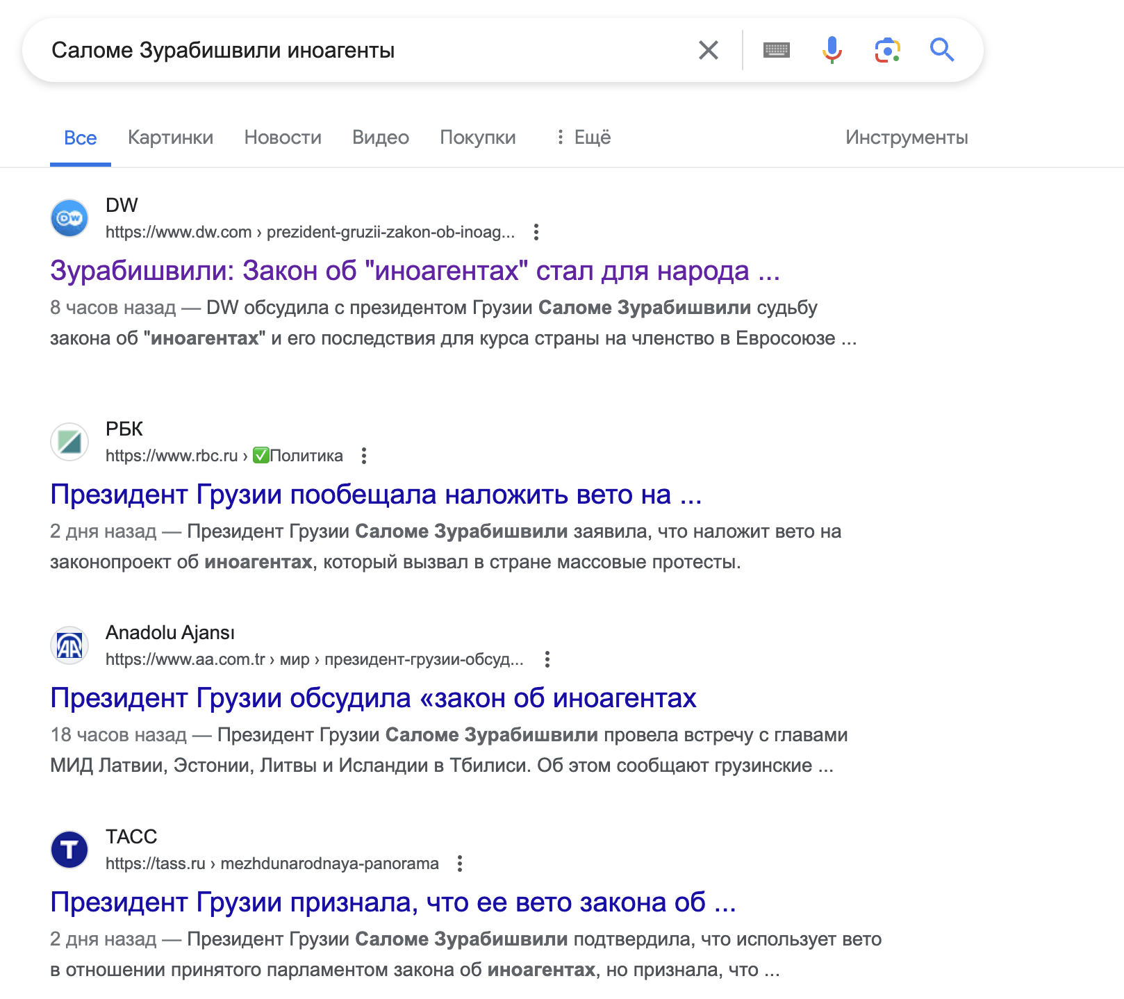Open the on-screen keyboard icon
Screen dimensions: 1124x999
click(777, 49)
